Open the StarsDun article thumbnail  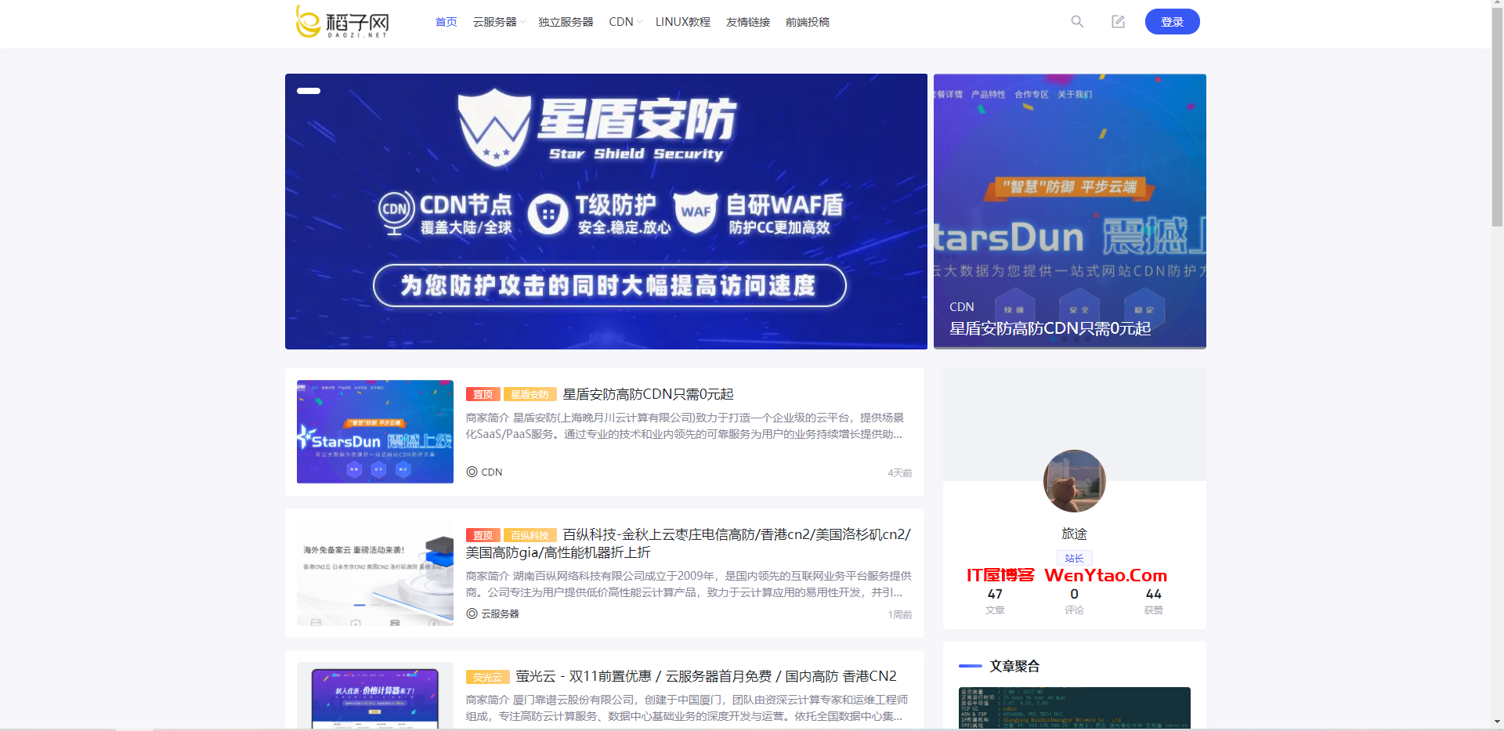375,432
